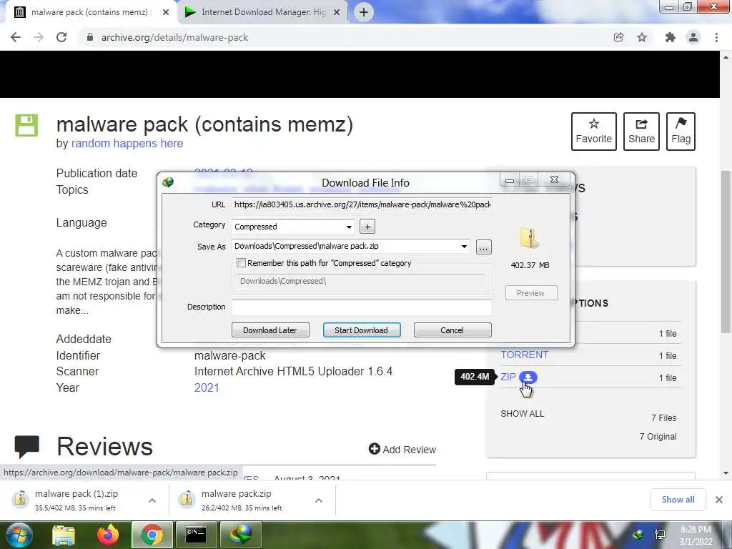The image size is (732, 549).
Task: Click malware pack.zip download item
Action: pyautogui.click(x=242, y=500)
